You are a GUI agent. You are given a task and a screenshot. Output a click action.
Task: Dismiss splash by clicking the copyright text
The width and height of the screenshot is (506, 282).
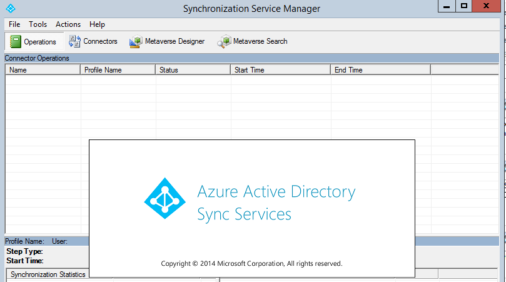pyautogui.click(x=251, y=264)
